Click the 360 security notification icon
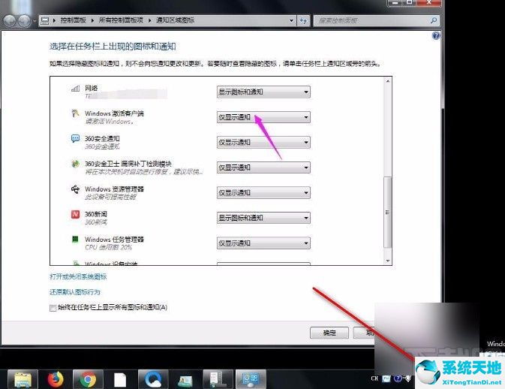The image size is (505, 389). (75, 140)
